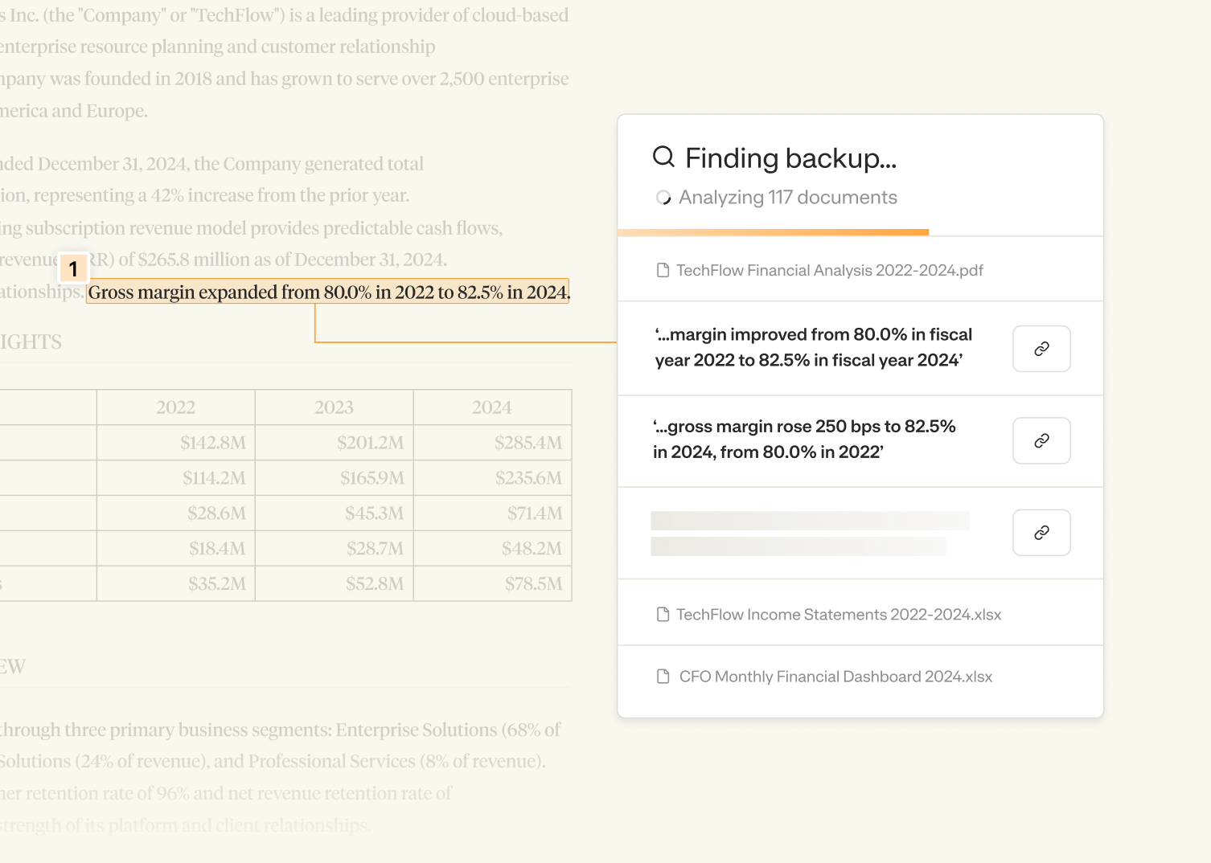
Task: Click the 'Finding backup...' heading
Action: click(790, 158)
